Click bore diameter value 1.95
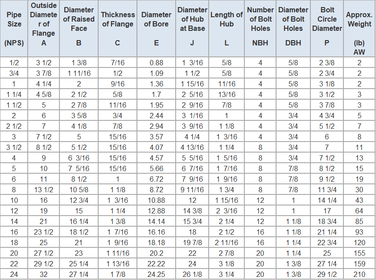Image resolution: width=376 pixels, height=280 pixels. [156, 105]
